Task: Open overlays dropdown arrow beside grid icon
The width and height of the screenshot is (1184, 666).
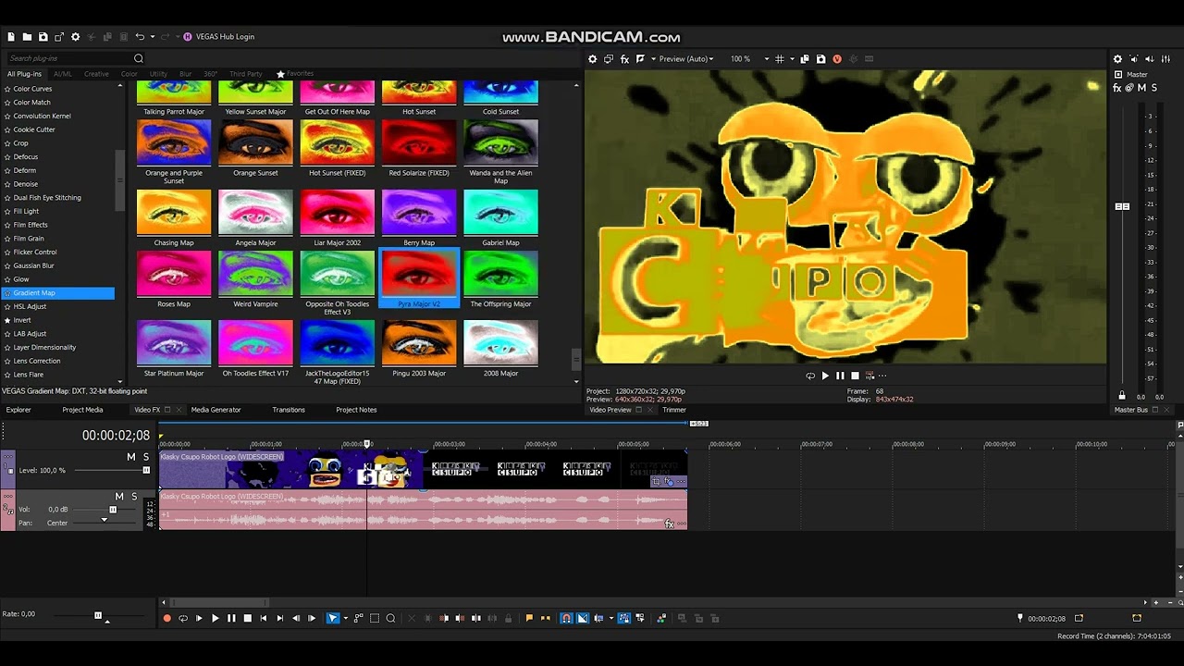Action: pos(793,59)
